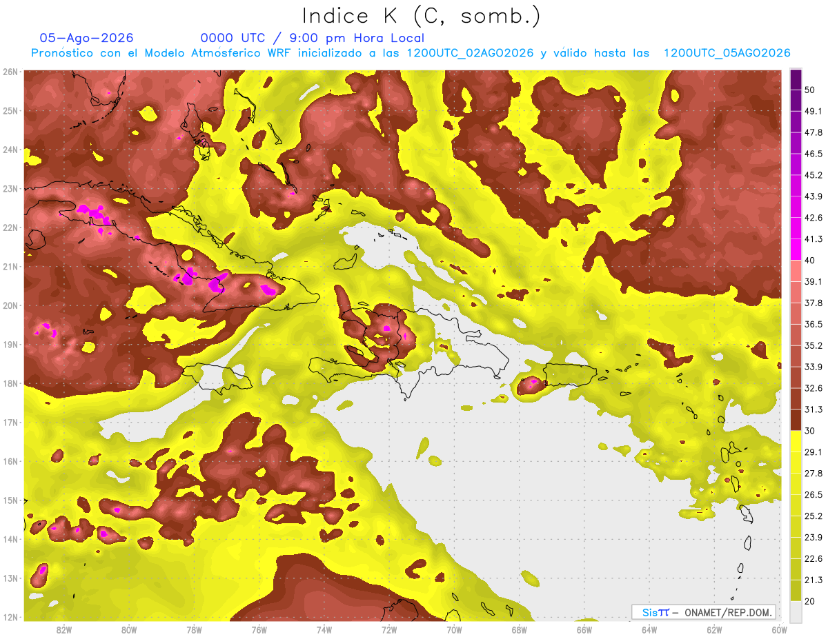Click the "18N" latitude label
The image size is (828, 639).
10,383
